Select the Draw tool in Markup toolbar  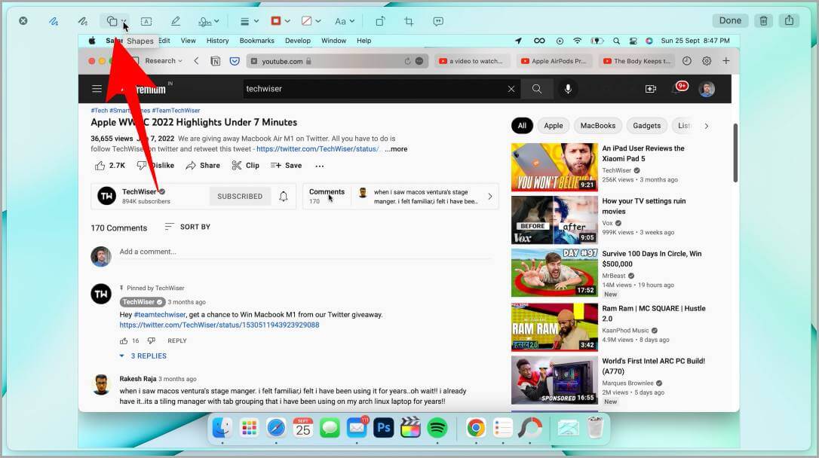82,21
